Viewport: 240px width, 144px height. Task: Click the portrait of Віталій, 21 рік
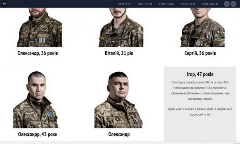121,27
